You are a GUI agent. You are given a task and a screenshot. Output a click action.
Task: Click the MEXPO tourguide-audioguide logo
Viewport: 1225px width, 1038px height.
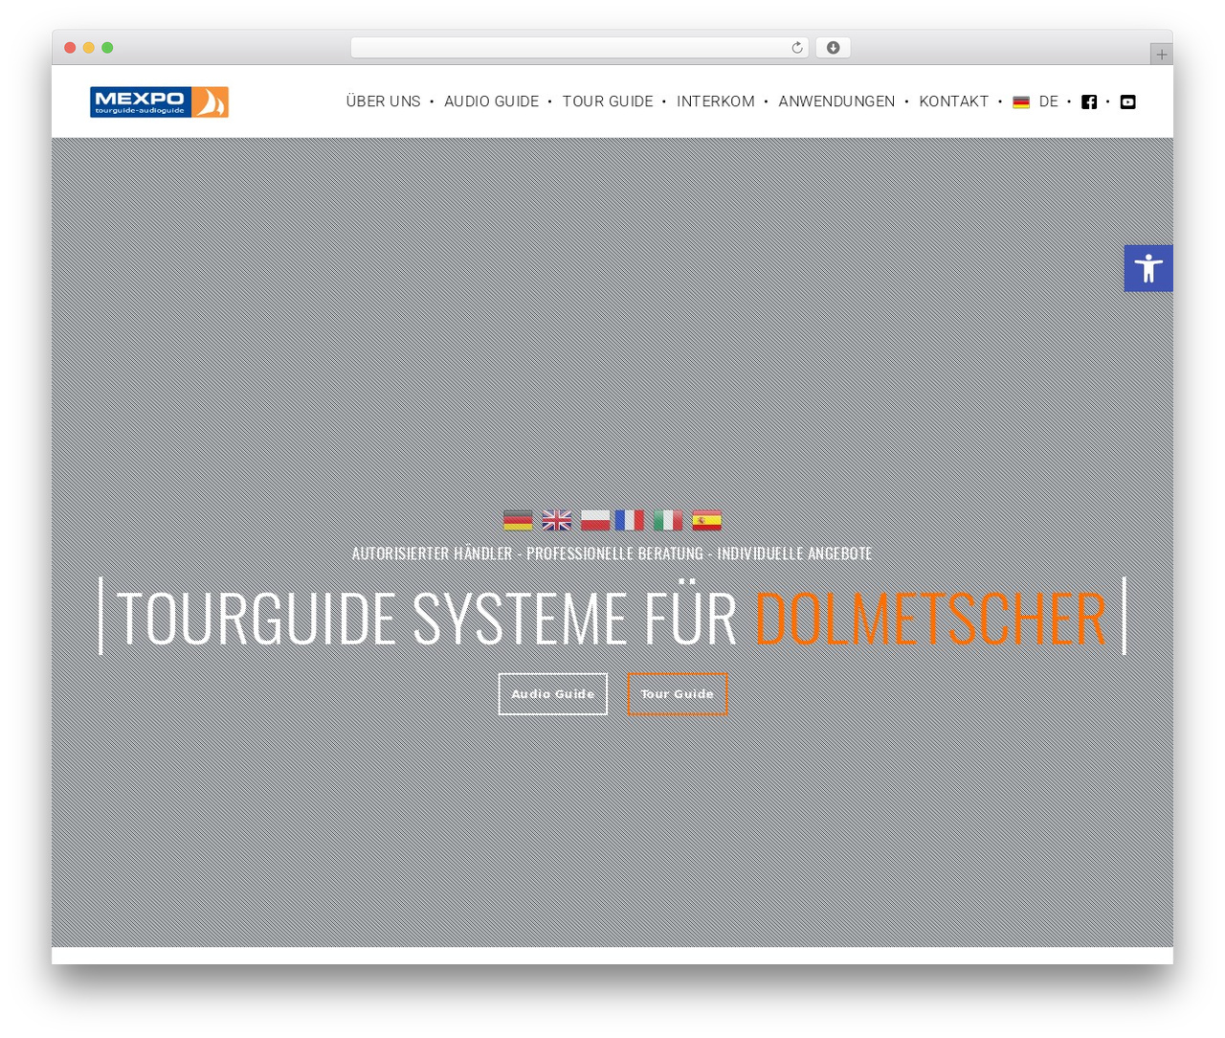159,102
